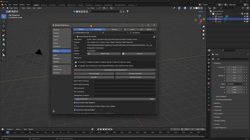Click the SVG to PDF Command field
Screen dimensions: 250x140
tap(125, 81)
